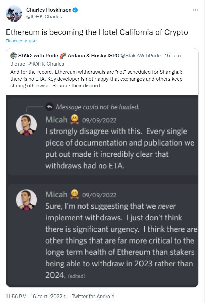Click the StakeWithPride small avatar icon
206x303 pixels.
[14, 56]
